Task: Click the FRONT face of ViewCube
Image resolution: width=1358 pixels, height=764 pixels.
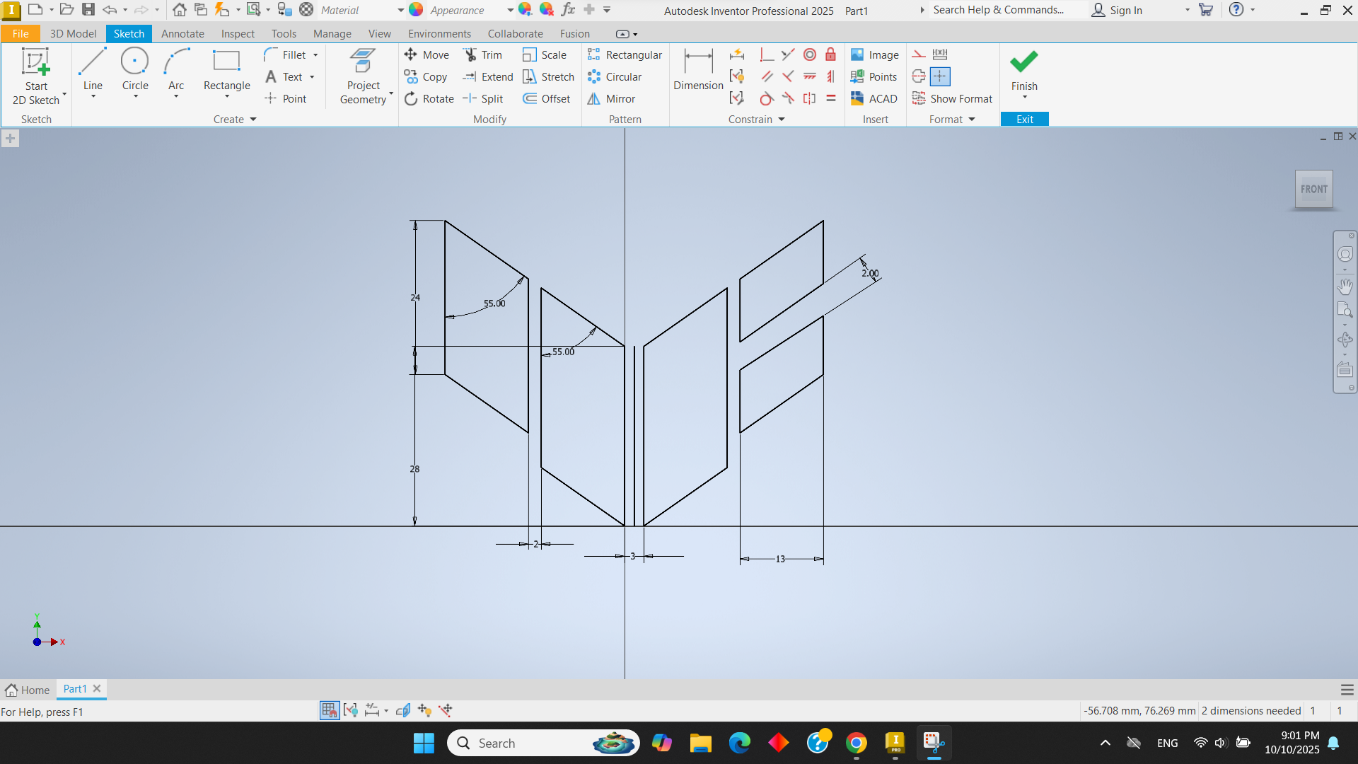Action: click(x=1313, y=190)
